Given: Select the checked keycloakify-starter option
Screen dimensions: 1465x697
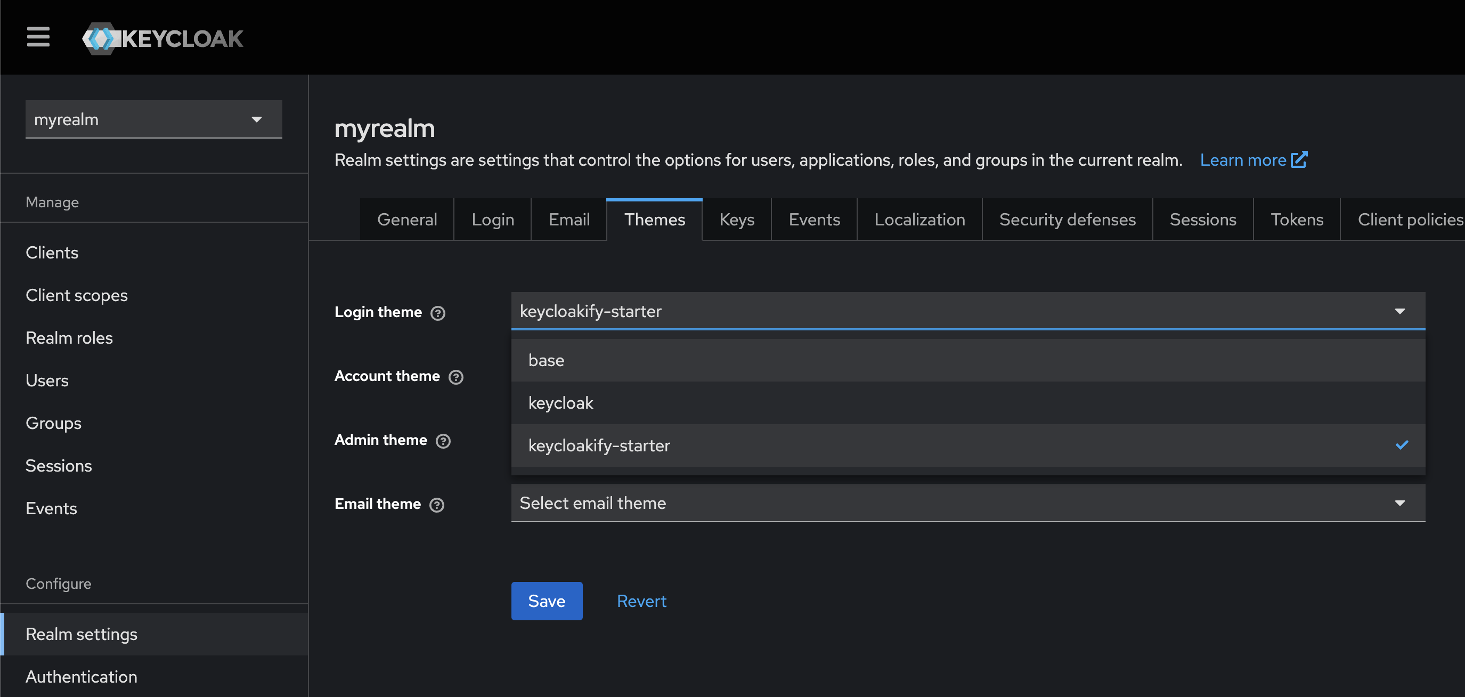Looking at the screenshot, I should pyautogui.click(x=967, y=445).
